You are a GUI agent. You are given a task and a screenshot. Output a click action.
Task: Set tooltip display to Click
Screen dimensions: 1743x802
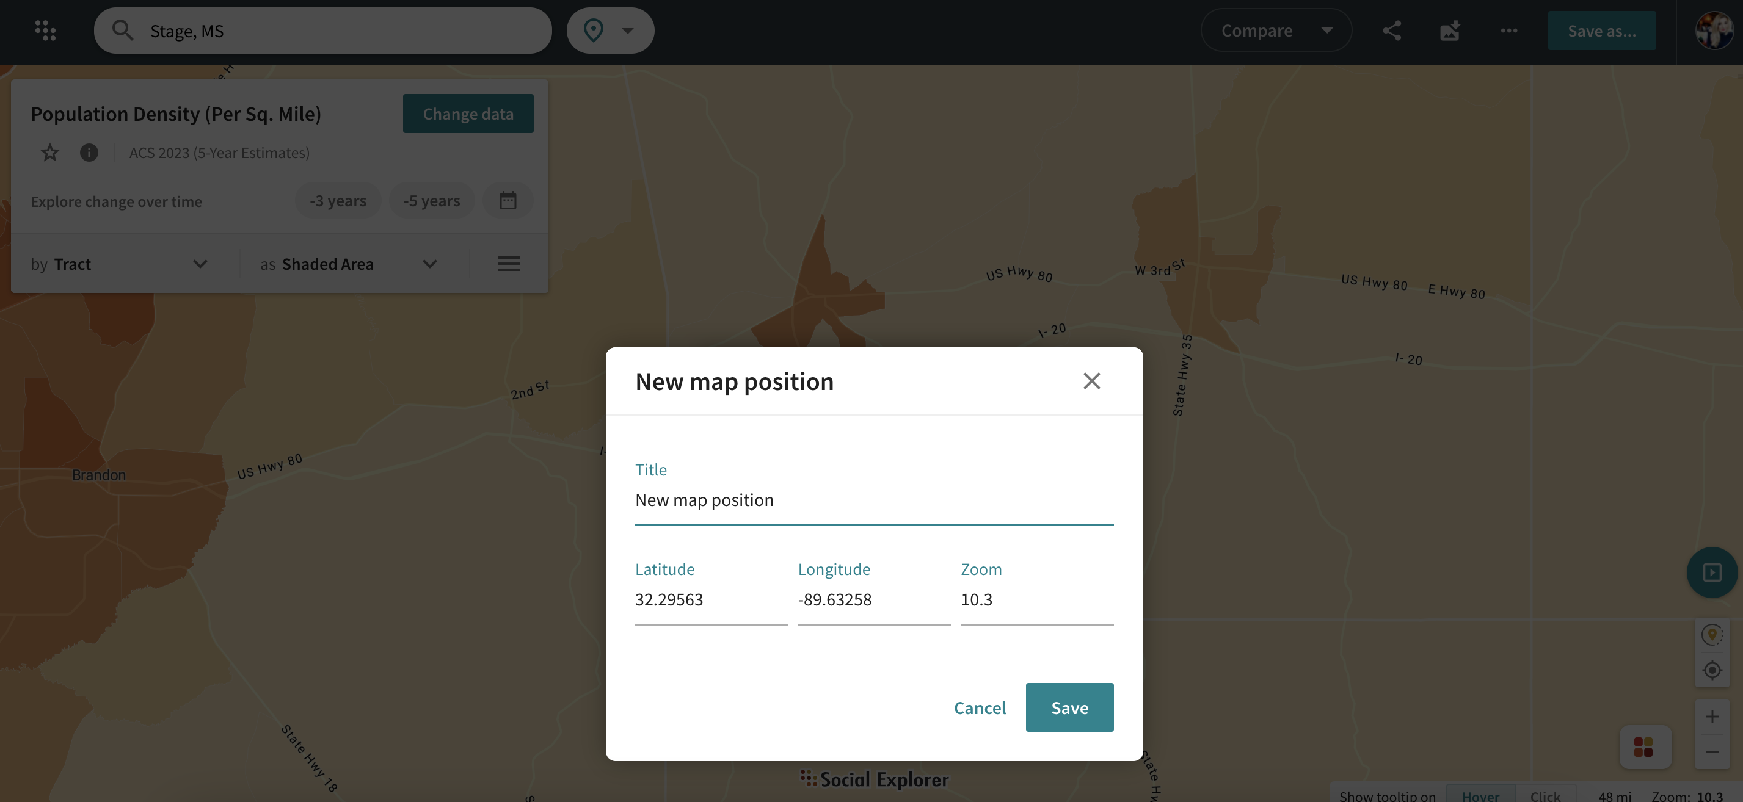pos(1545,795)
